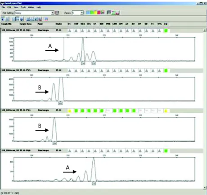This screenshot has height=195, width=207.
Task: Click the PHR column header
Action: pyautogui.click(x=108, y=24)
